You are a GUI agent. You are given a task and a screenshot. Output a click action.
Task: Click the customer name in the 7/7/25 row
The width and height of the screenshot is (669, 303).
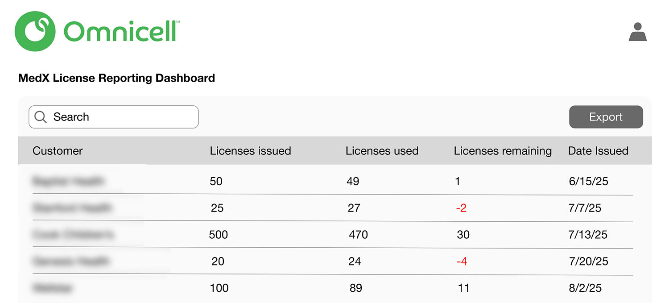click(x=72, y=208)
